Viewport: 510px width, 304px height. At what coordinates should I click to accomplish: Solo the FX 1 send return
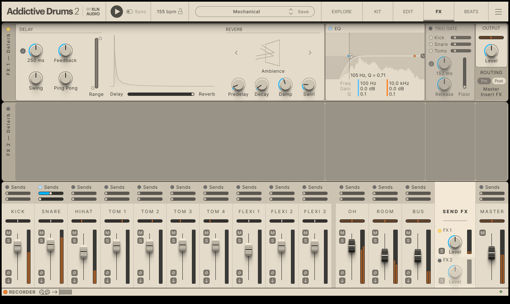(x=442, y=251)
